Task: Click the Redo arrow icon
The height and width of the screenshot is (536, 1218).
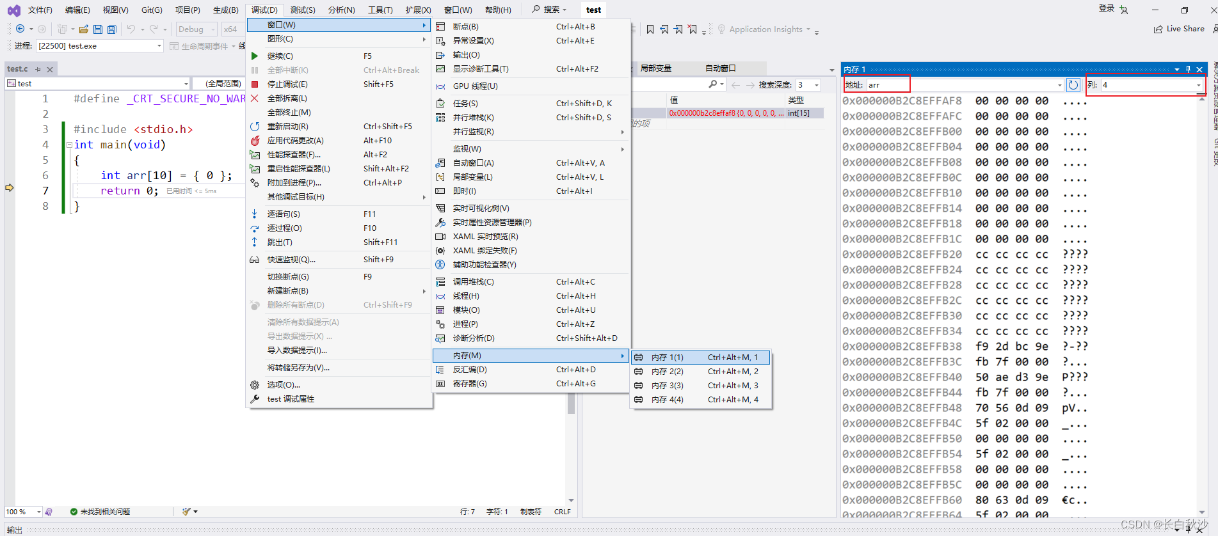Action: coord(154,29)
